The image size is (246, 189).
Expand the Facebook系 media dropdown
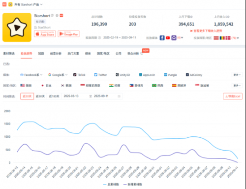pyautogui.click(x=31, y=75)
